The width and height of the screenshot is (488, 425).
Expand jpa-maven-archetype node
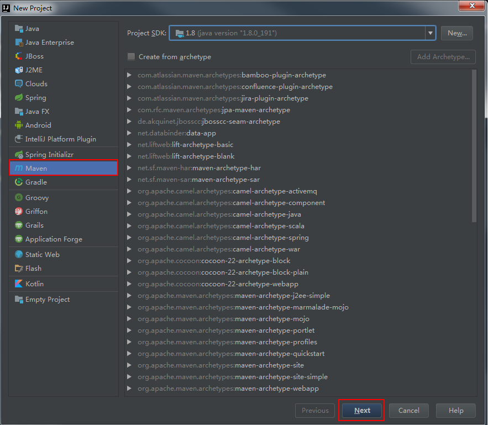coord(129,110)
